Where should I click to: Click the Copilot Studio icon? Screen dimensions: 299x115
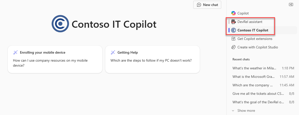coord(233,47)
